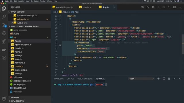Add a new terminal with plus icon
Image resolution: width=184 pixels, height=103 pixels.
(x=158, y=79)
